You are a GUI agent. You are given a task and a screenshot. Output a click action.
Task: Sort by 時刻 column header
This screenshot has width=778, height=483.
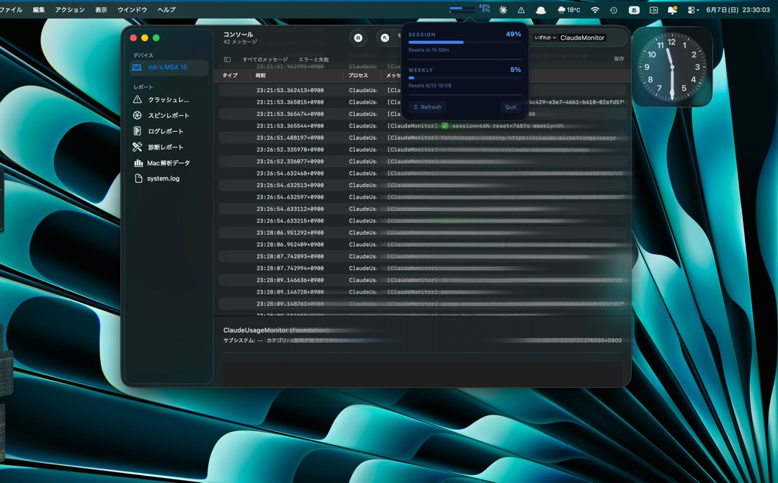[261, 76]
